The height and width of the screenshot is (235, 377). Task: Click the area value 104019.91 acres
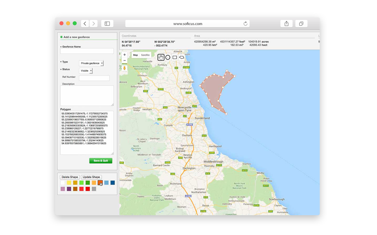pos(258,42)
